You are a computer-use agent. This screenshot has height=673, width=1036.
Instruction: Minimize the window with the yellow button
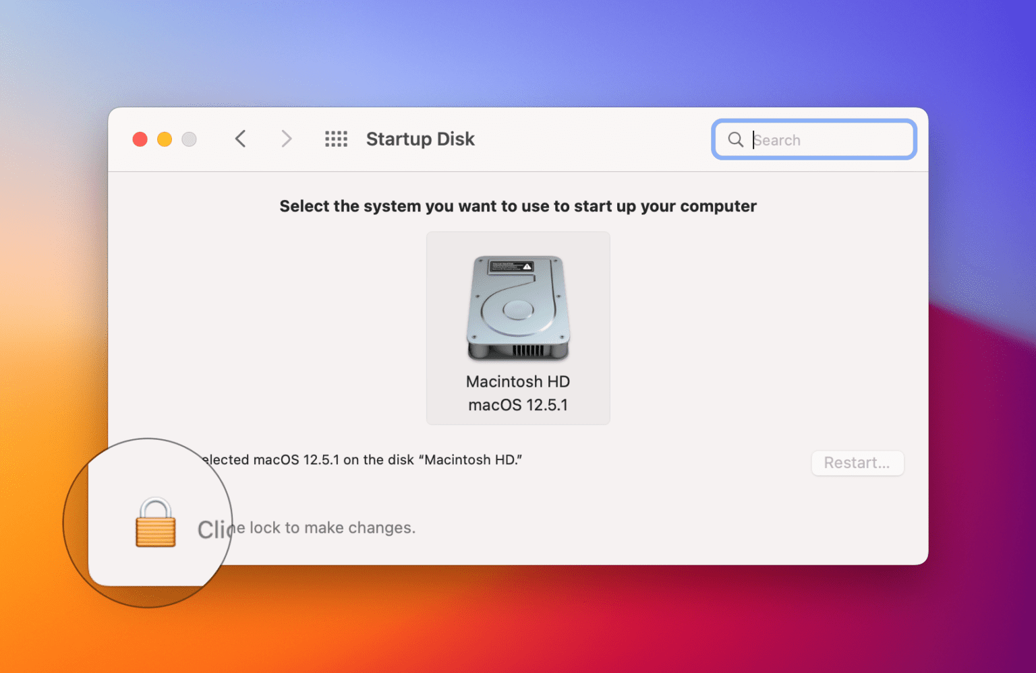coord(165,139)
